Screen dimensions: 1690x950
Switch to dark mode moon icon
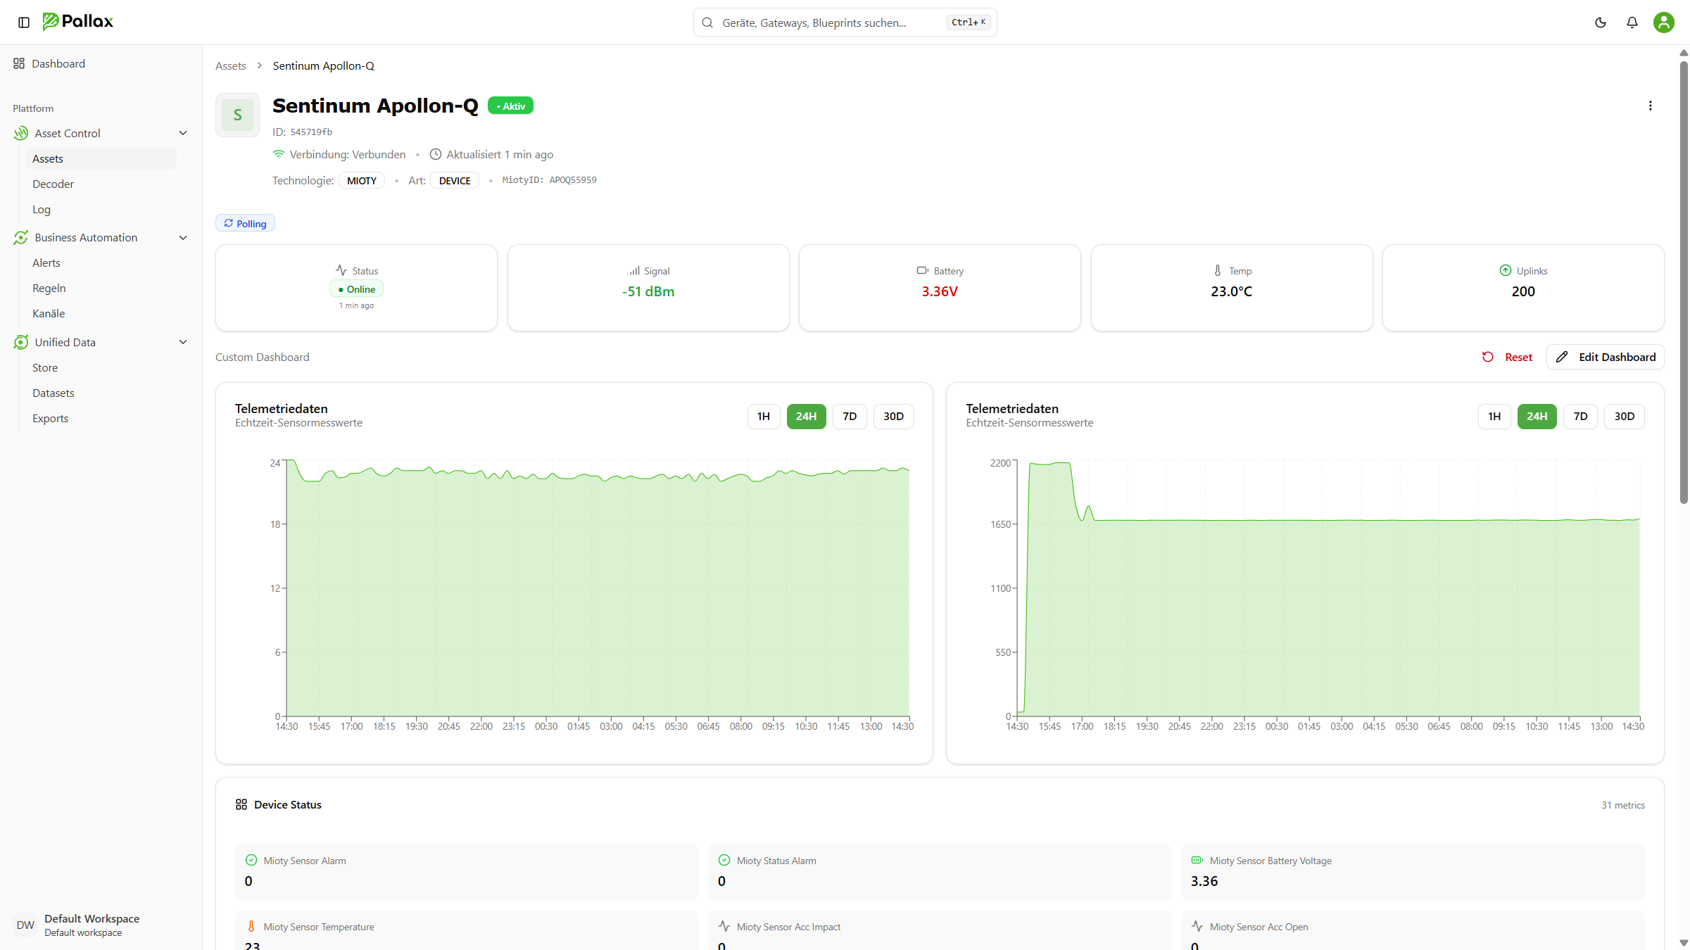pos(1600,23)
